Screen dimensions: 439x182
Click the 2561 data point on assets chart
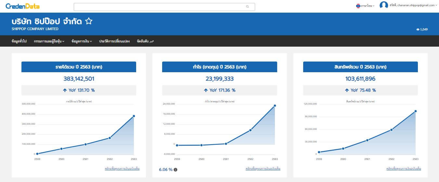coord(367,140)
